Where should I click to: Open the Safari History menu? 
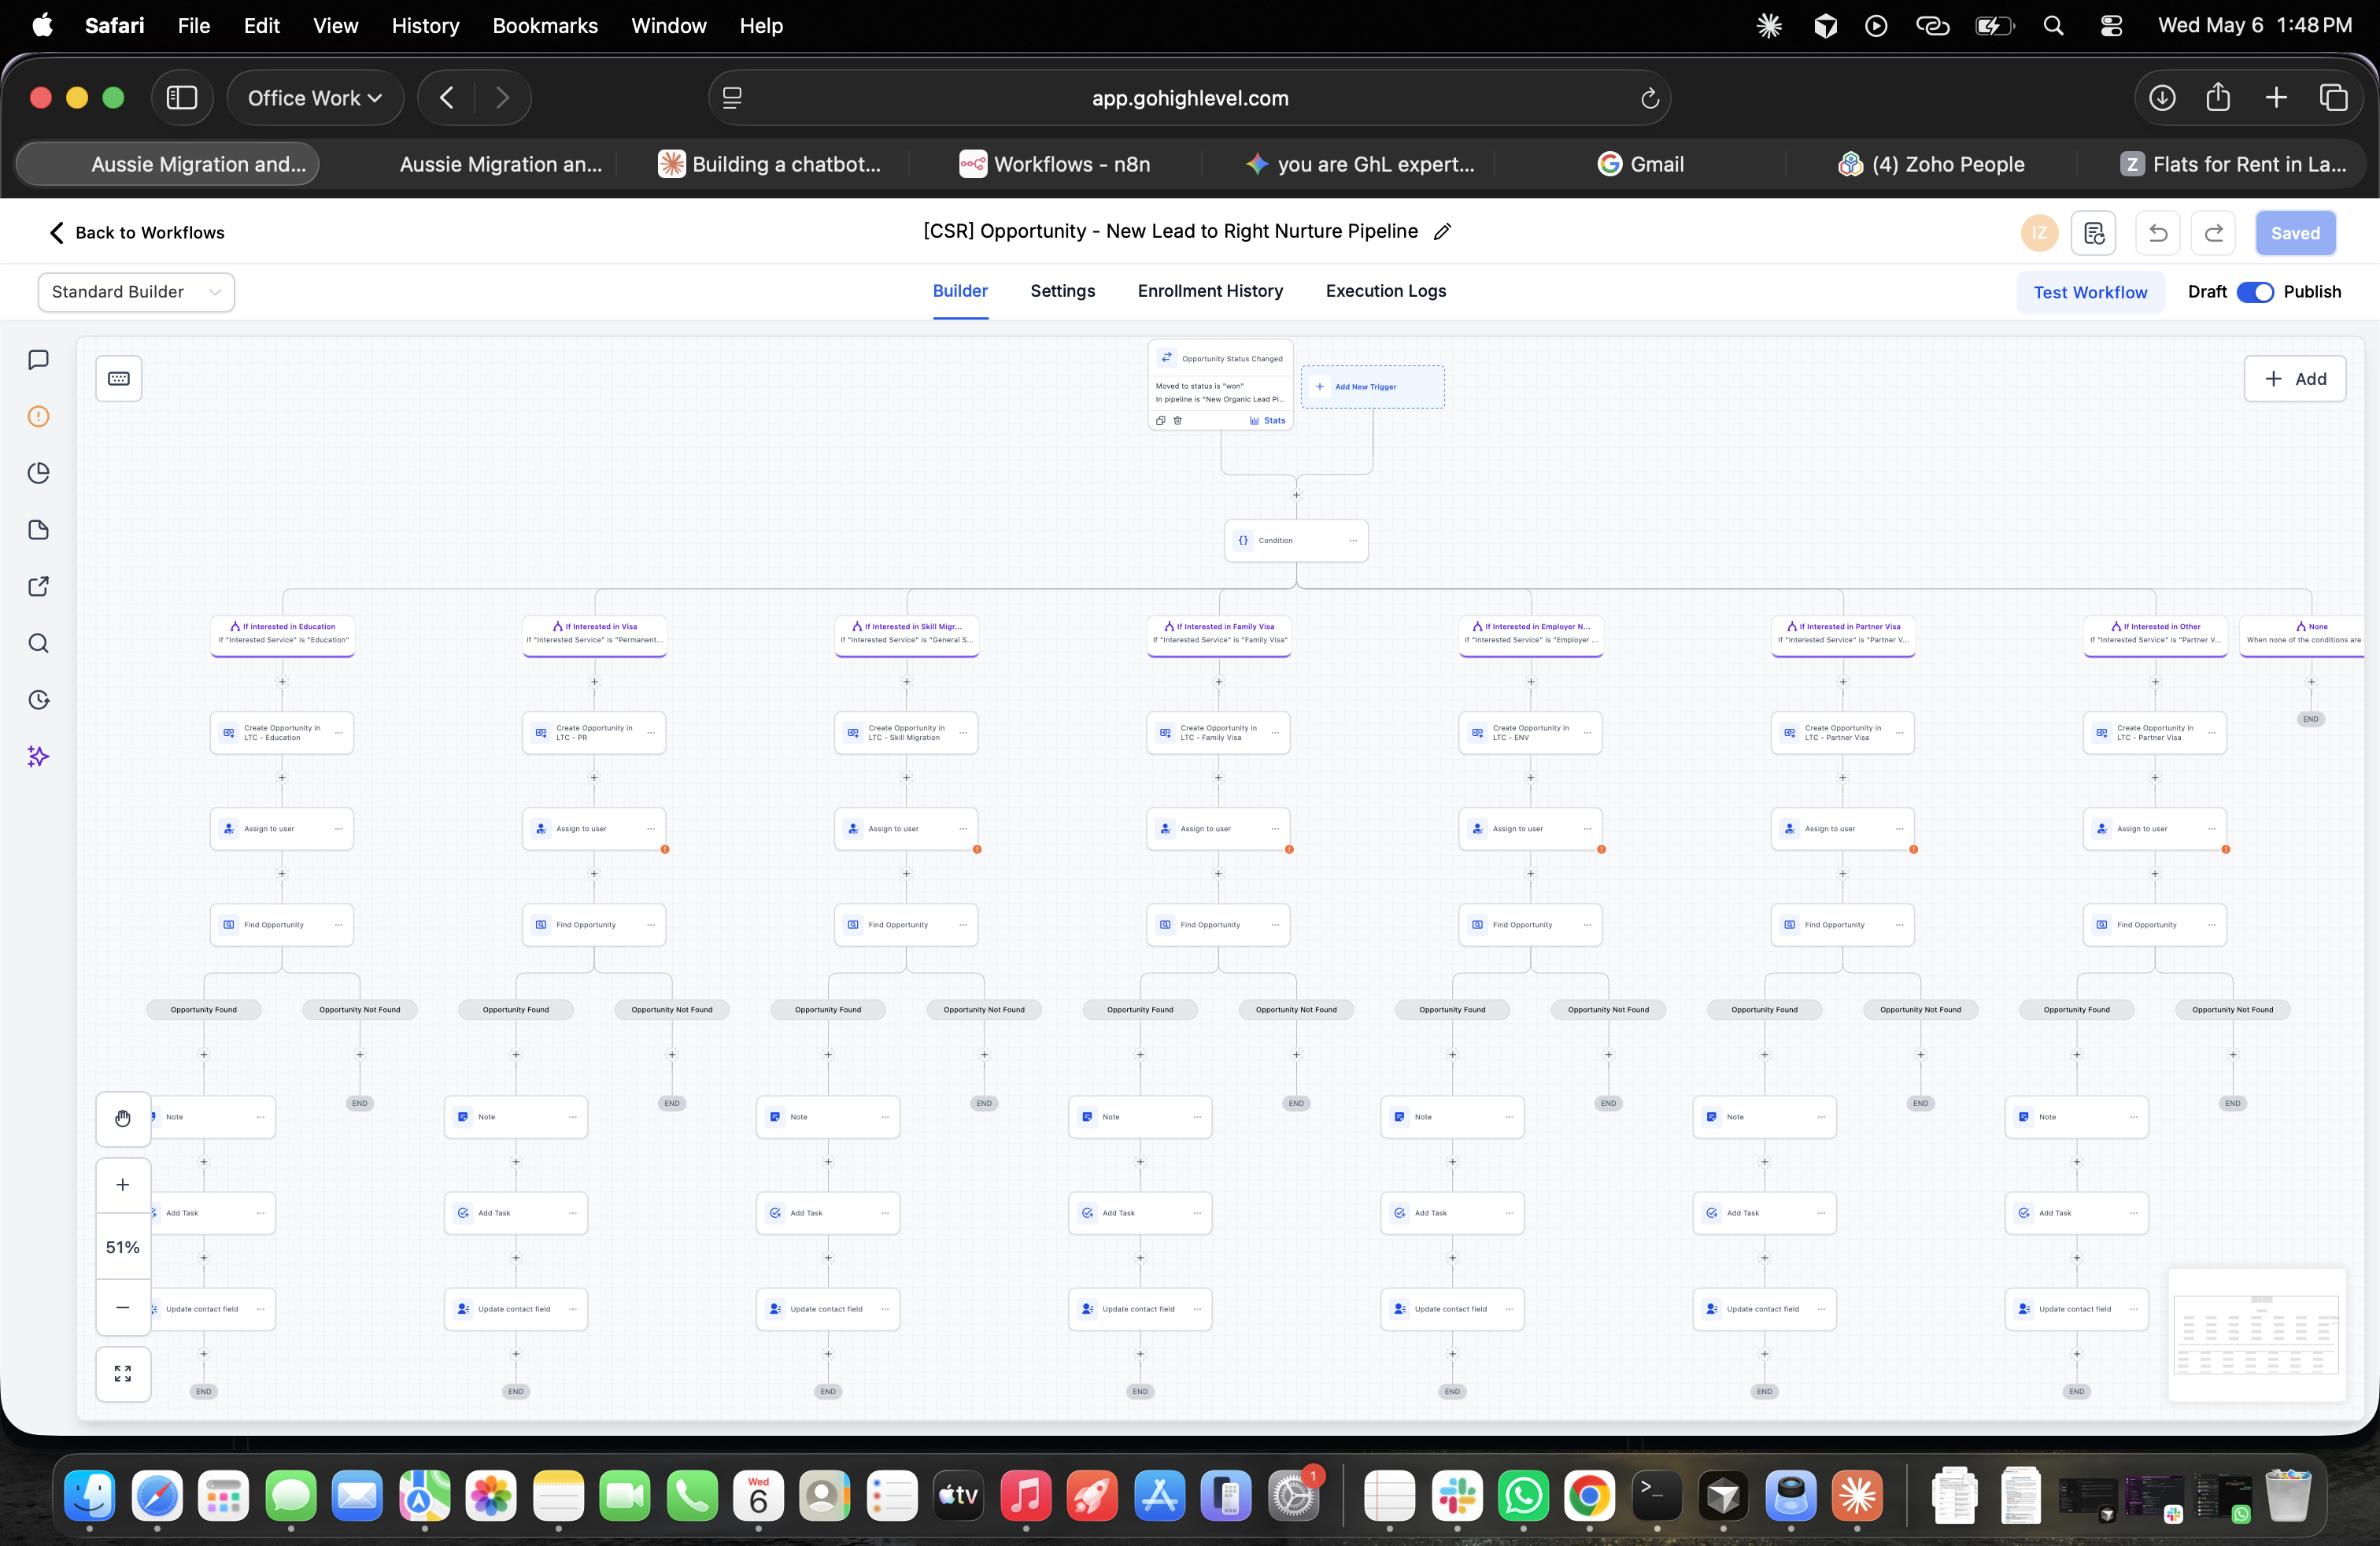click(x=425, y=26)
